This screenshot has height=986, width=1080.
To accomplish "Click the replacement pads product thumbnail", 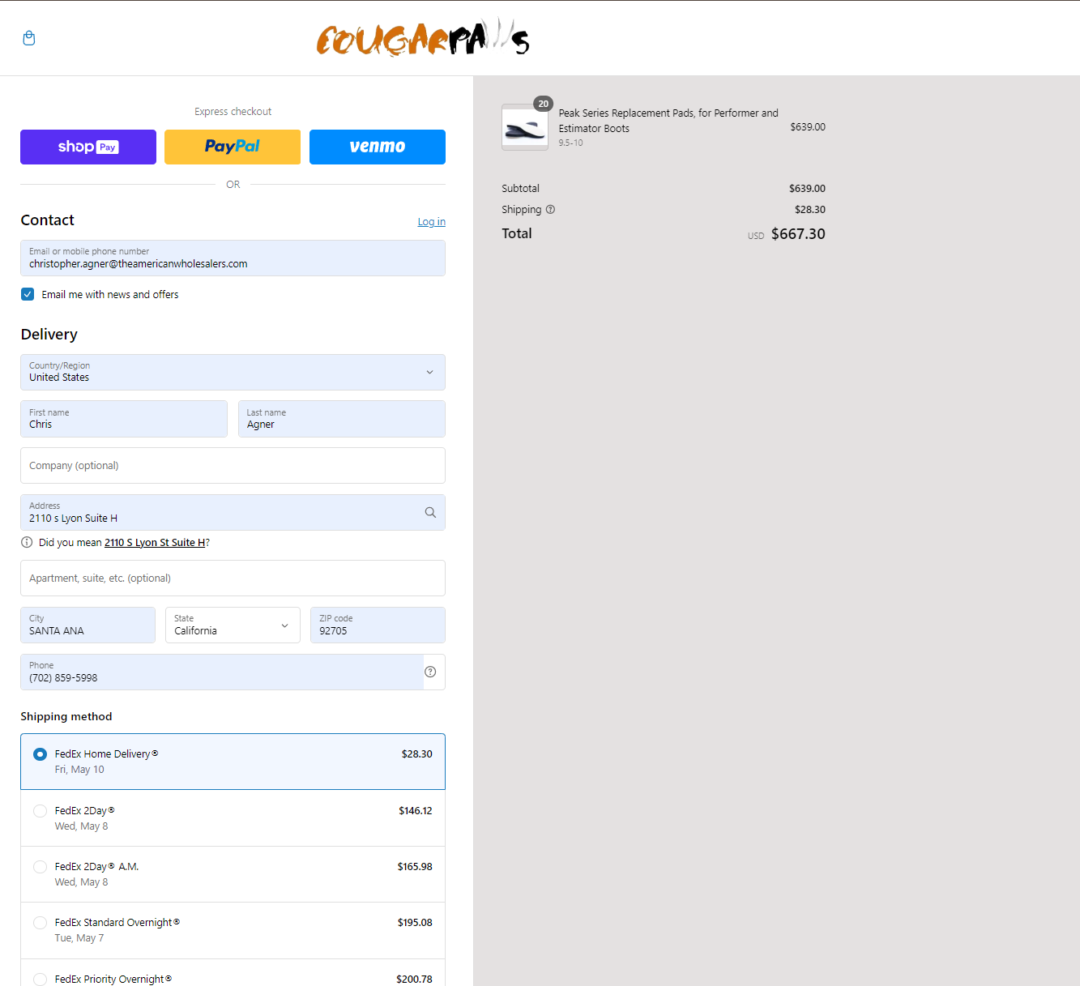I will pos(525,127).
